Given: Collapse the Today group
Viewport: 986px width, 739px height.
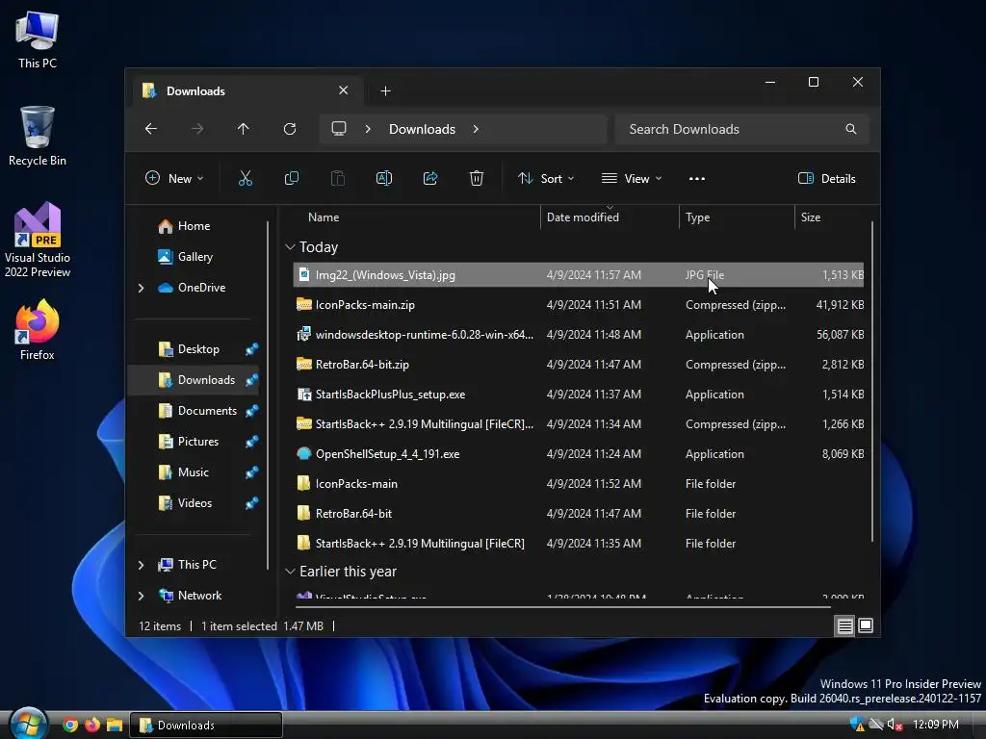Looking at the screenshot, I should (x=290, y=247).
